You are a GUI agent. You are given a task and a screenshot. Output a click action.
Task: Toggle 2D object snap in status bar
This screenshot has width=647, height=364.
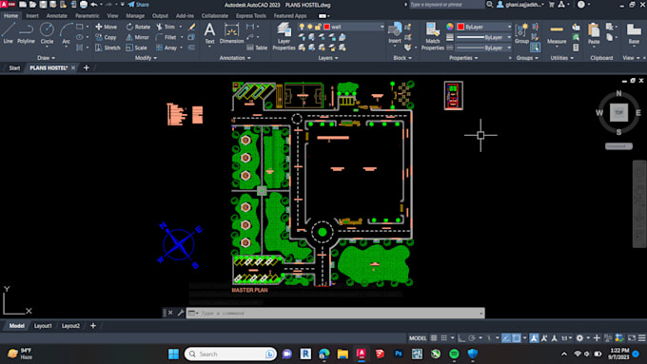click(517, 338)
